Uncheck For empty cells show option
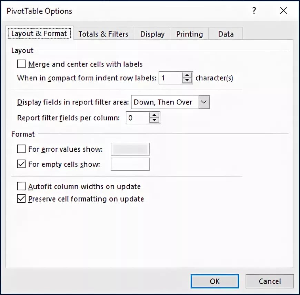300x295 pixels. coord(21,164)
